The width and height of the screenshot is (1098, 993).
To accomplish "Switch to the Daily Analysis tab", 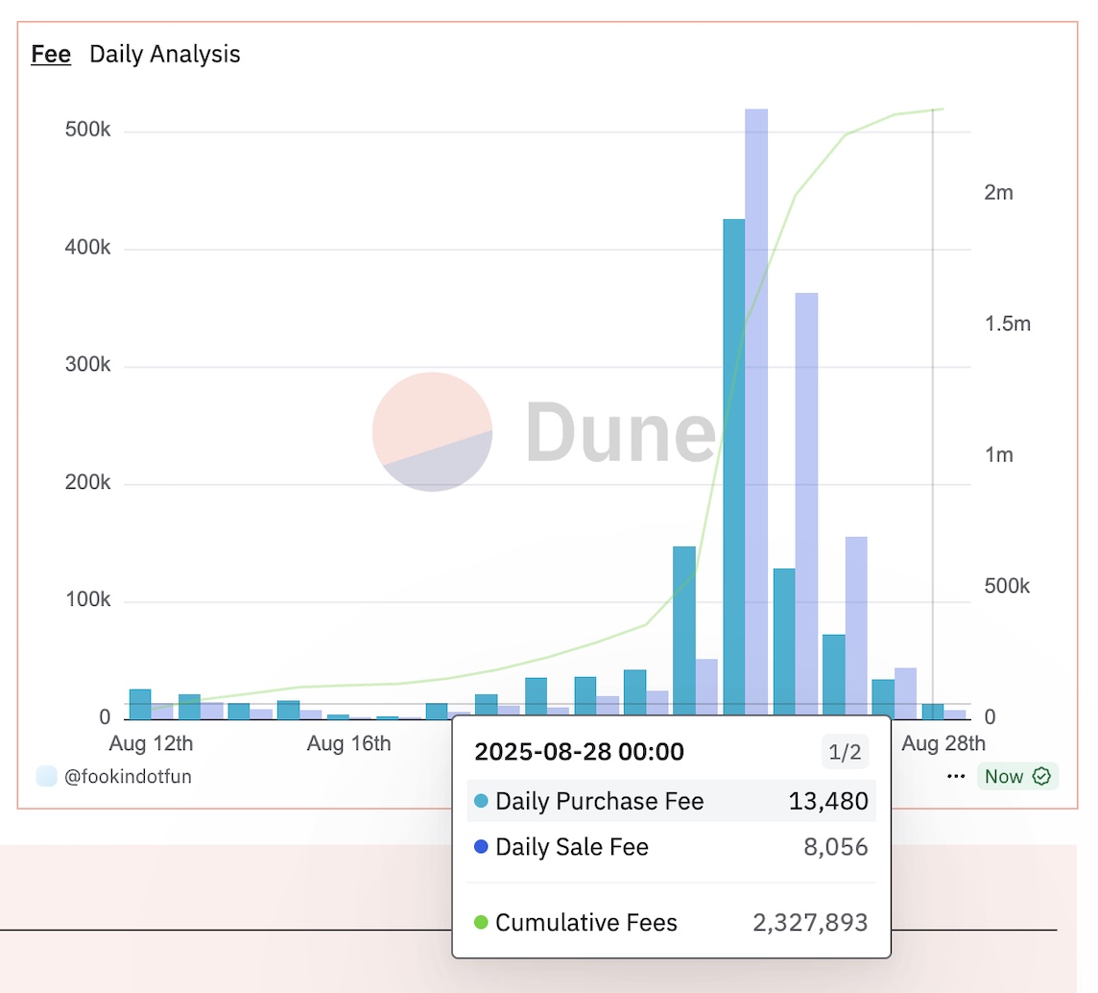I will (165, 55).
